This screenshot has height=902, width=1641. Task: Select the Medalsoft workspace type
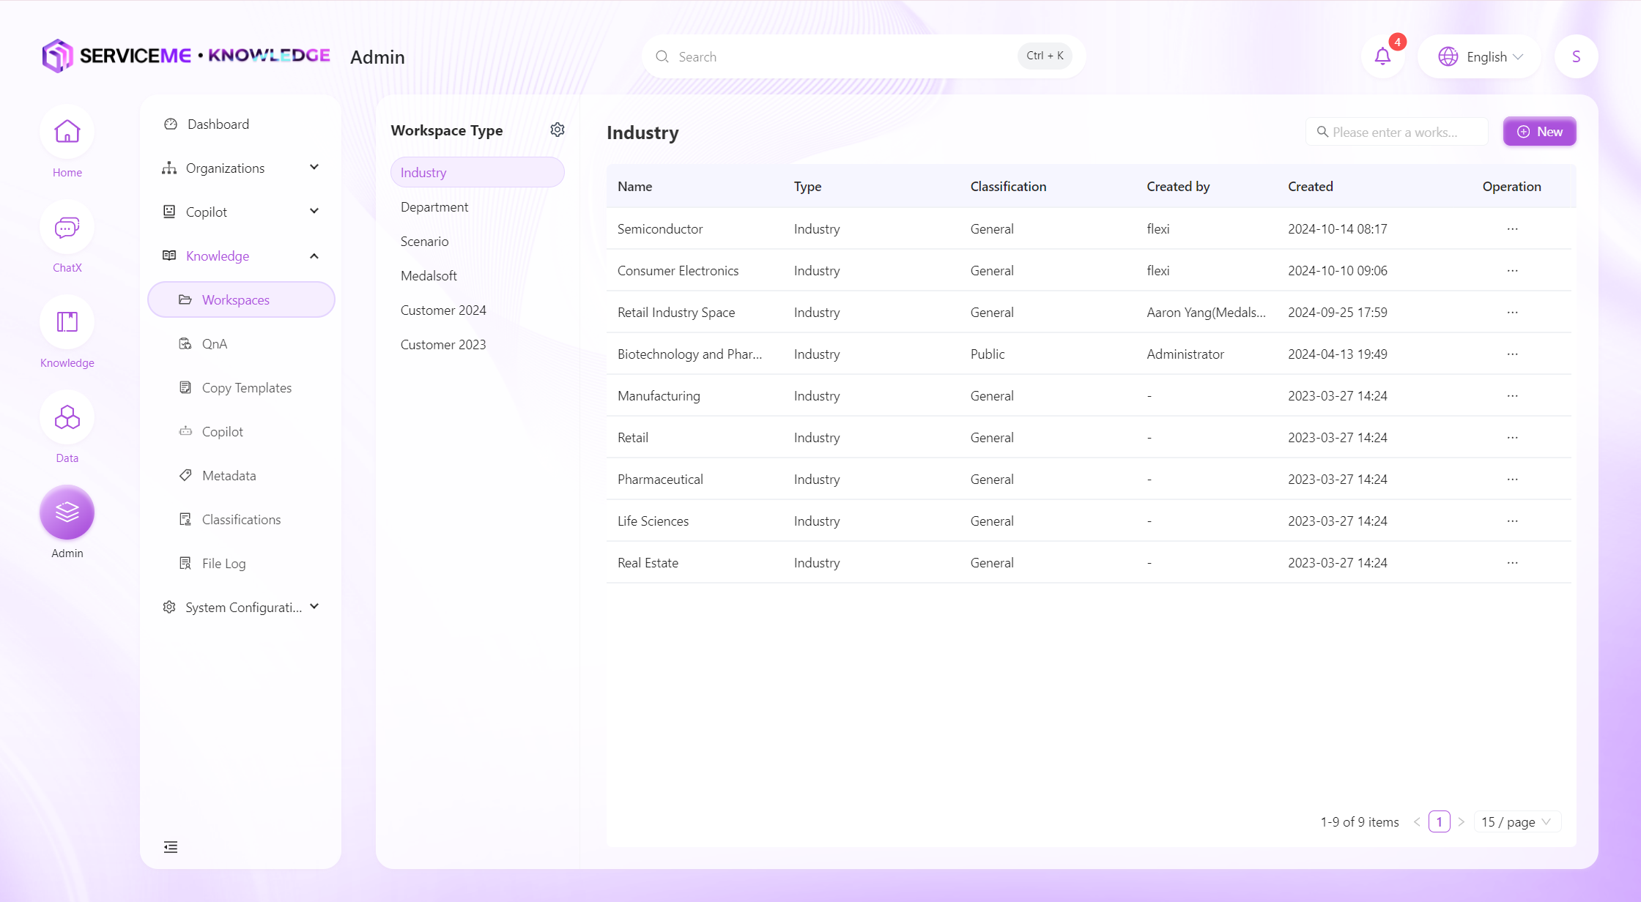coord(477,275)
